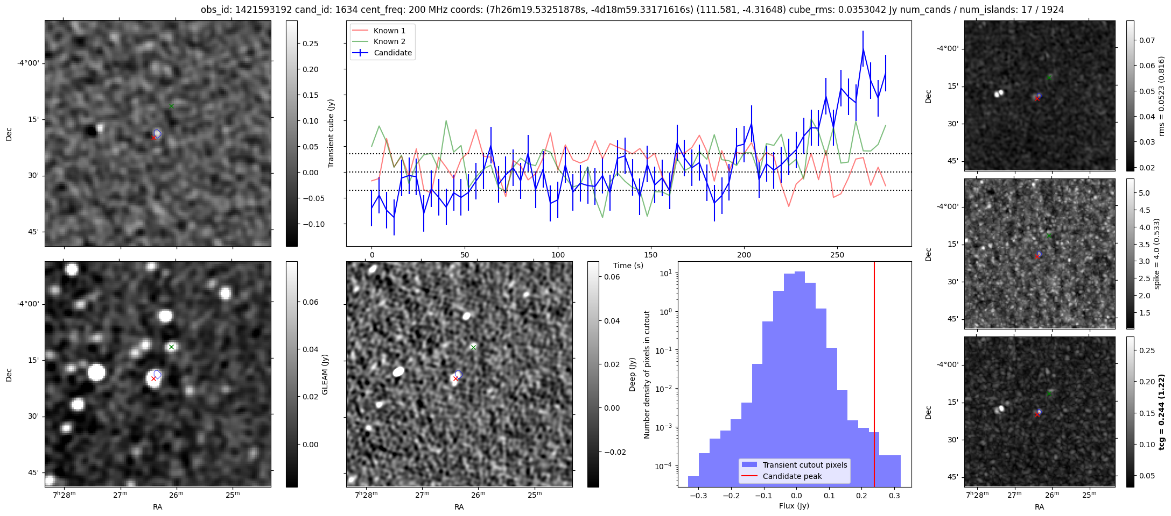Viewport: 1171px width, 516px height.
Task: Click the Transient cutout pixels legend swatch
Action: [x=749, y=465]
